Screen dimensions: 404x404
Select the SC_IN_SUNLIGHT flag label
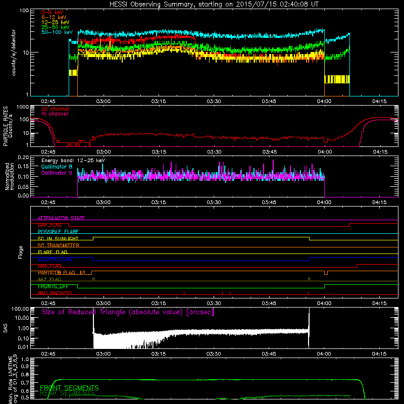pyautogui.click(x=58, y=238)
